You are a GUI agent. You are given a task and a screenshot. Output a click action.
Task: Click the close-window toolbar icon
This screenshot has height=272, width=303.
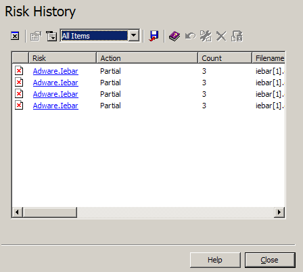tap(15, 36)
